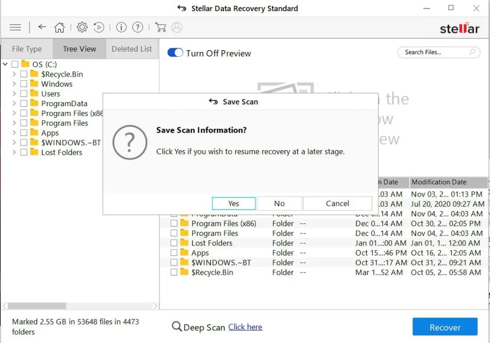490x343 pixels.
Task: Select the Lost Folders row in file list
Action: (324, 243)
